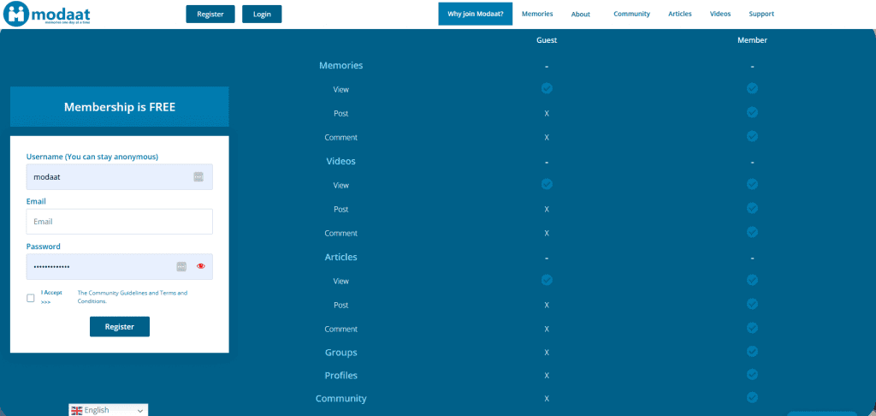The height and width of the screenshot is (416, 876).
Task: Expand terms via the >>> link
Action: coord(46,302)
